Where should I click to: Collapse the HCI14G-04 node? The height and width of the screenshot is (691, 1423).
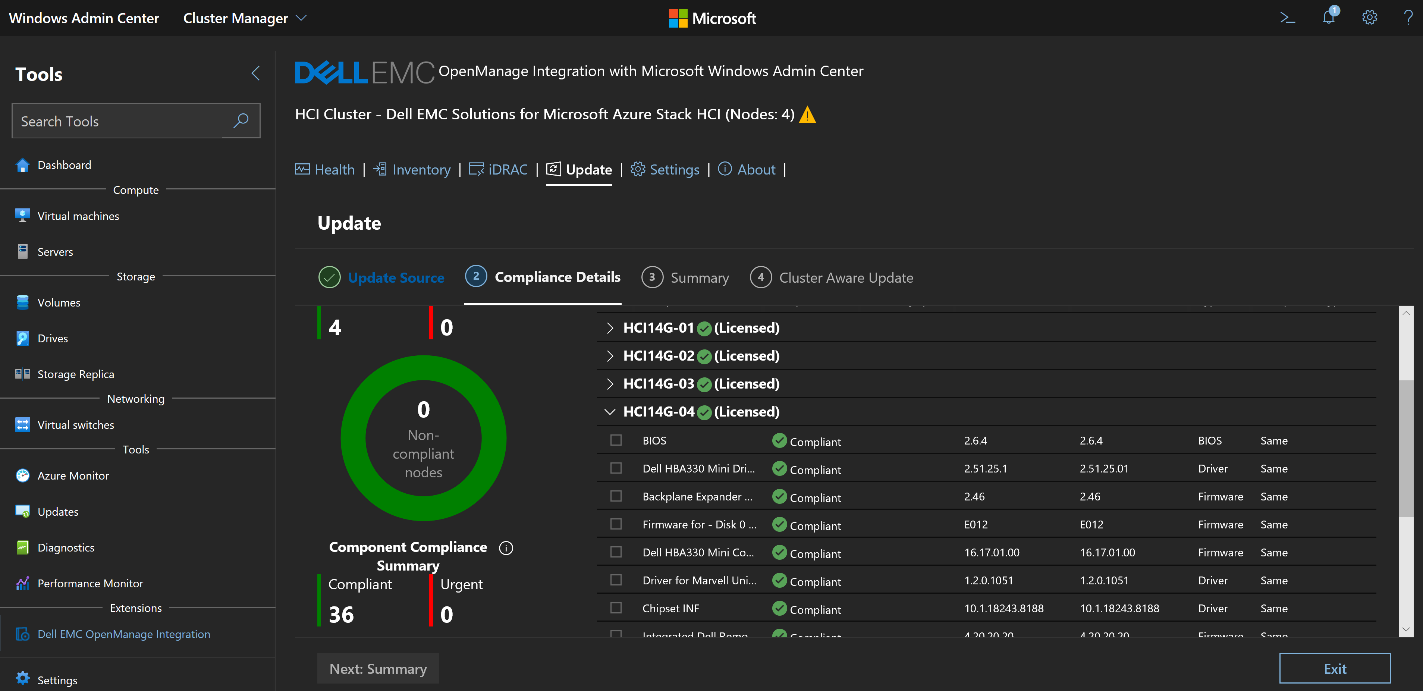tap(610, 412)
